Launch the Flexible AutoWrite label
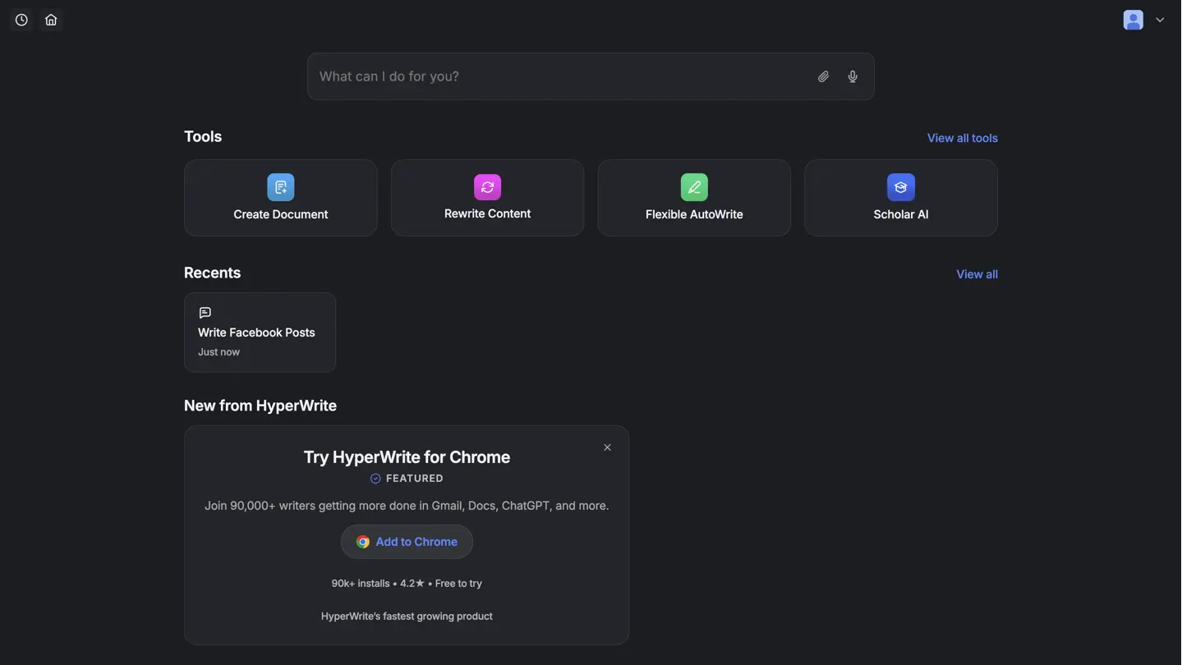1182x665 pixels. click(x=694, y=214)
